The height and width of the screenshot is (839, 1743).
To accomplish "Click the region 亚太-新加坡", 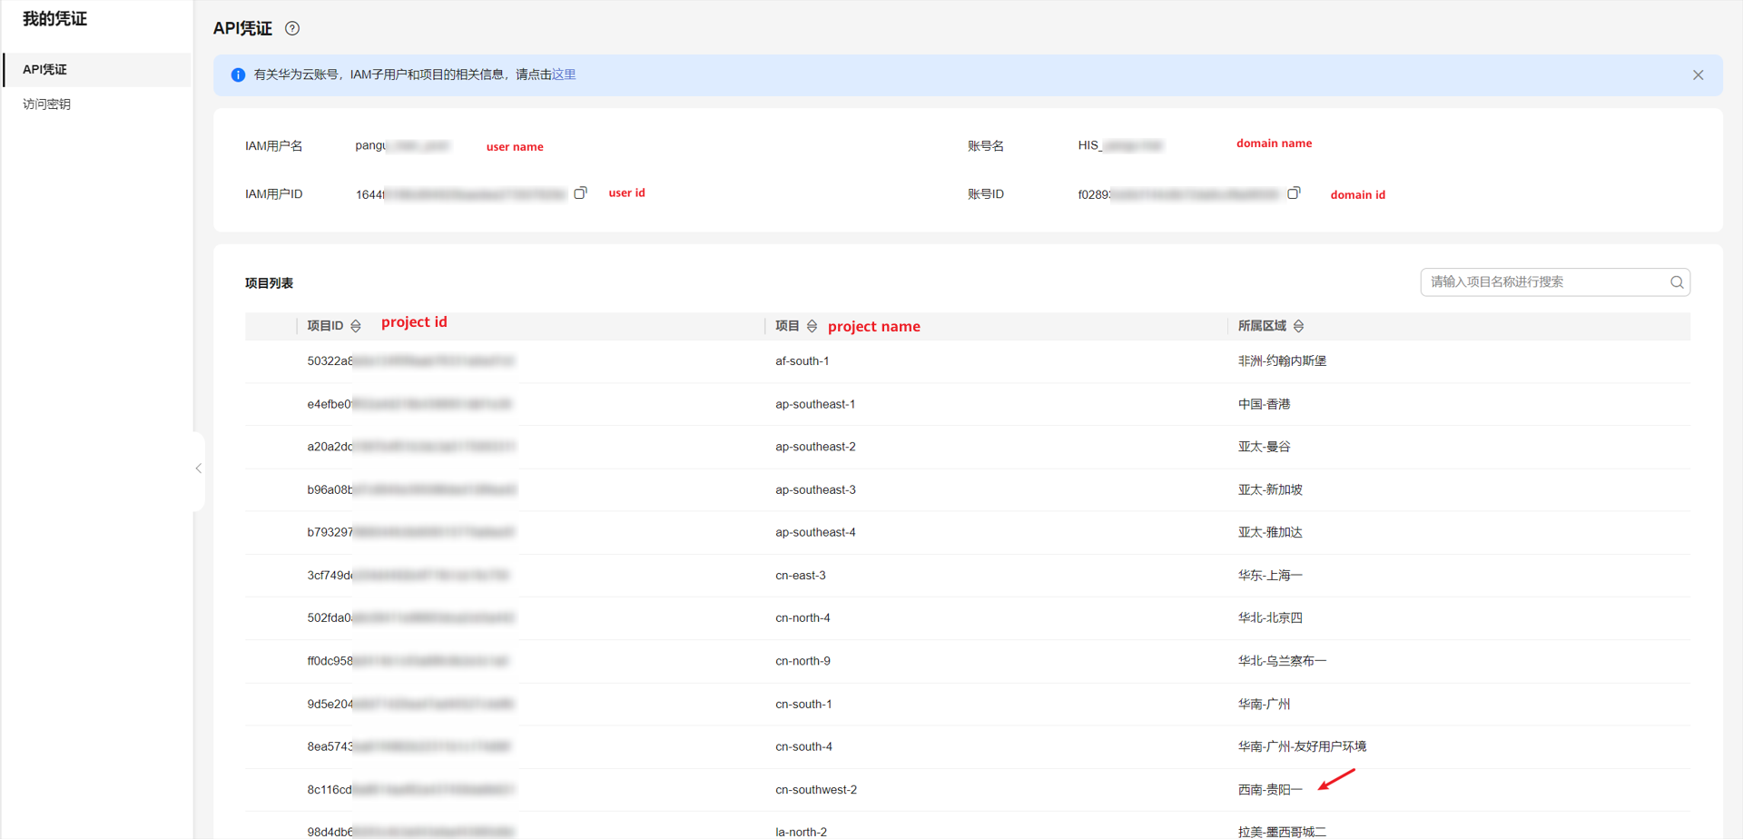I will point(1270,489).
